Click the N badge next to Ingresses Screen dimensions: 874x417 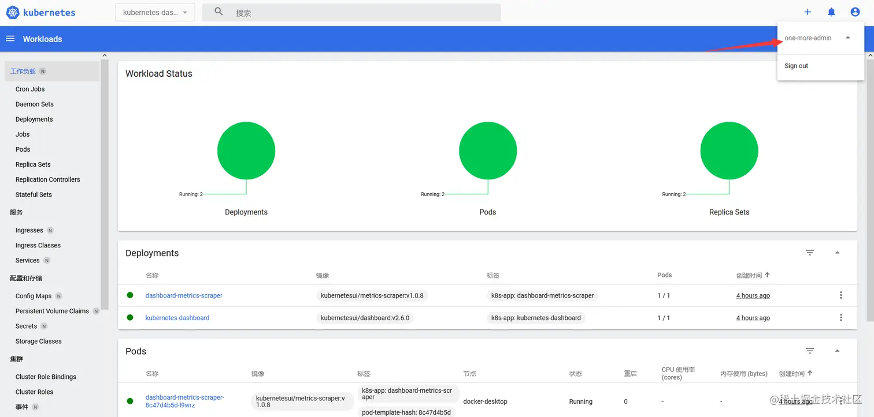pos(50,230)
